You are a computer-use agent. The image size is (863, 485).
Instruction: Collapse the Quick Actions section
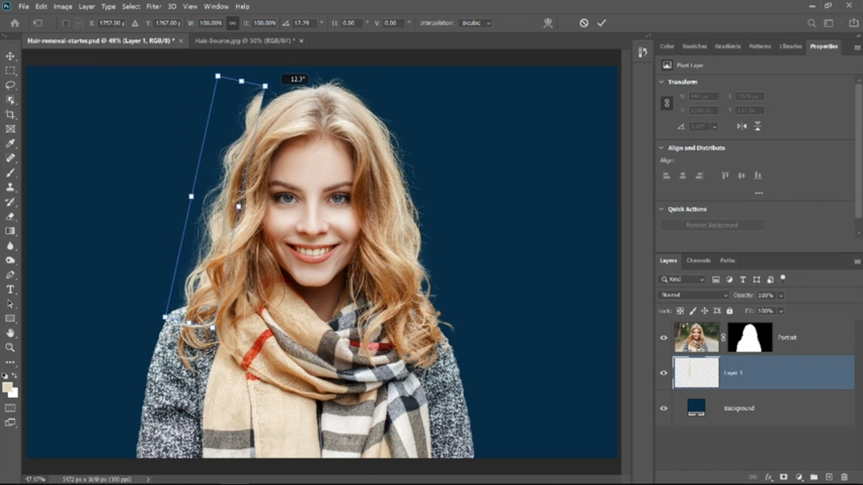click(661, 209)
